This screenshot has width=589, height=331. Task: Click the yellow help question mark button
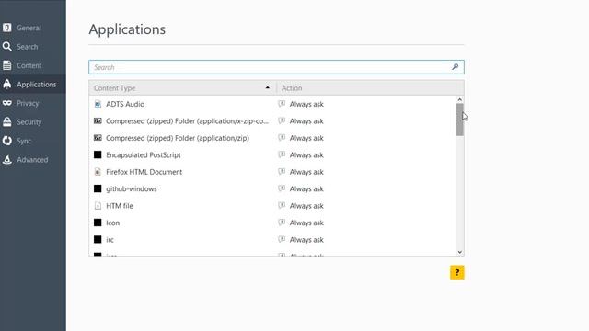click(457, 272)
